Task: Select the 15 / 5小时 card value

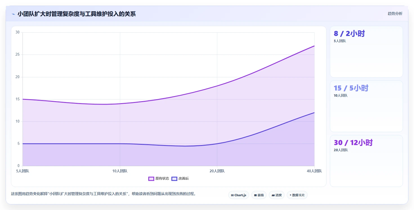Action: [351, 88]
